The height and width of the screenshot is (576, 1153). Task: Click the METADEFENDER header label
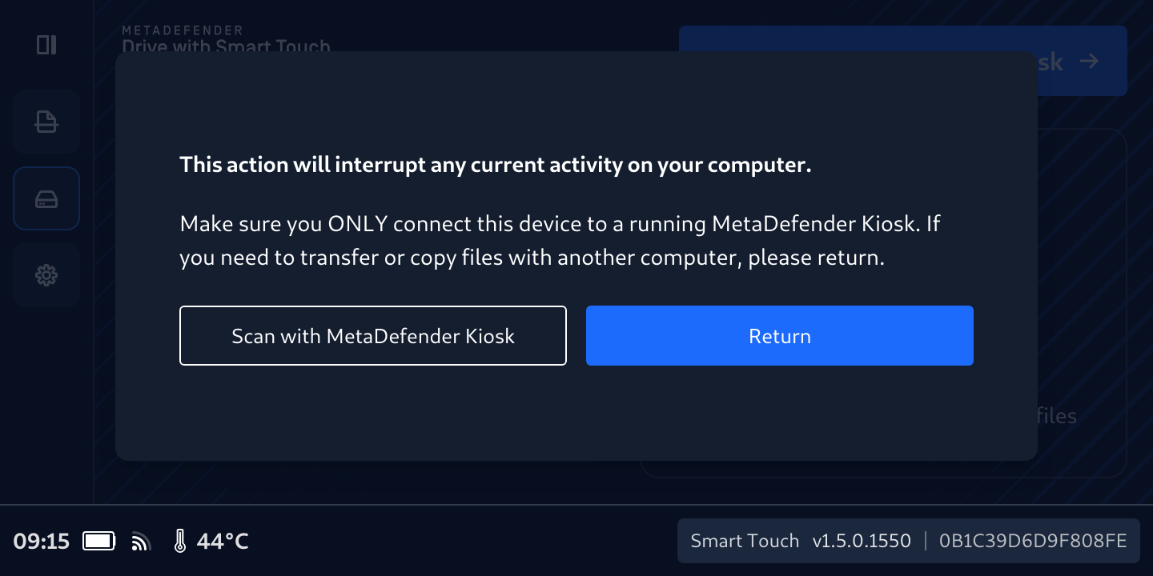[183, 30]
